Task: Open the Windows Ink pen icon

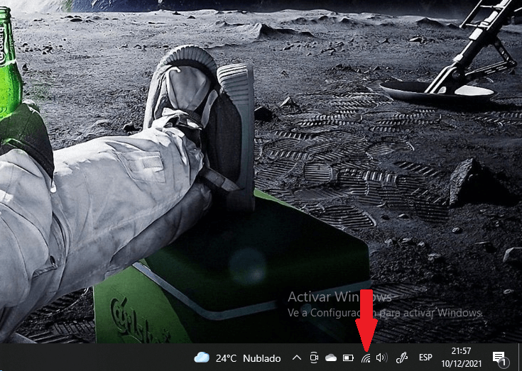Action: 401,358
